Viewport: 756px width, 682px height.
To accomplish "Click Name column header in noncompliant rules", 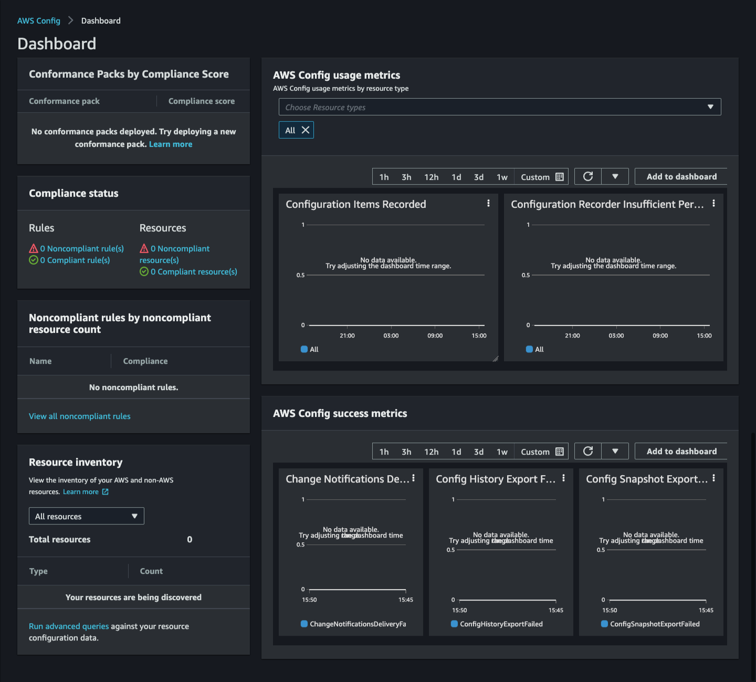I will click(x=40, y=361).
